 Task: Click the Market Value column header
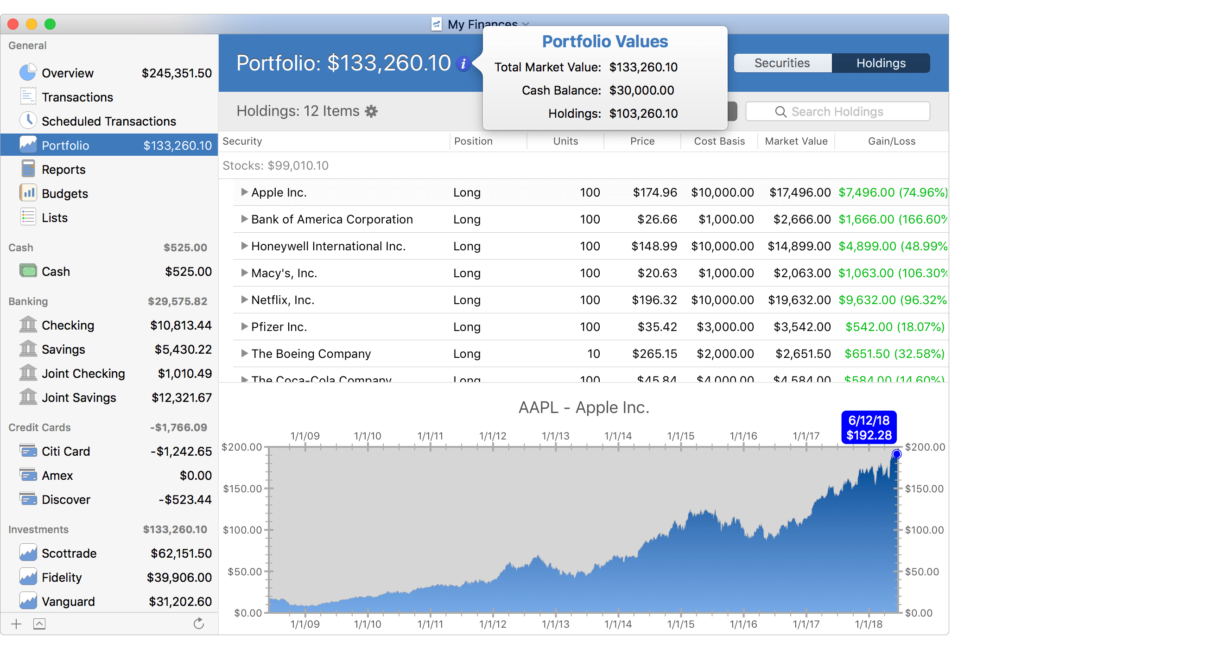[796, 141]
